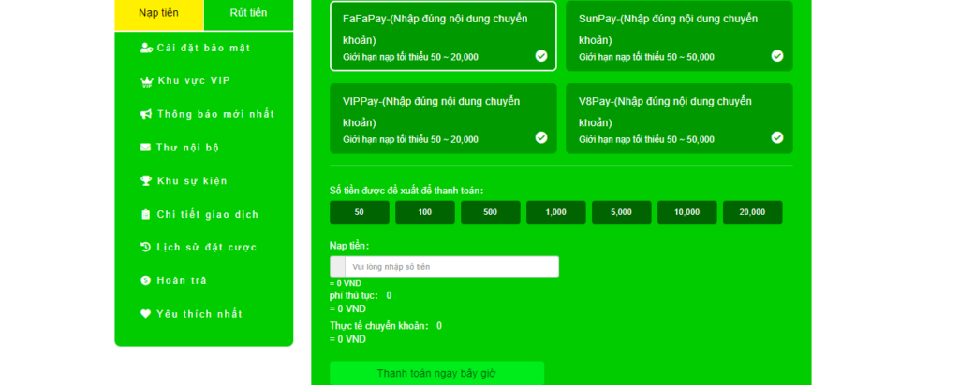Click the Thực tế chuyển khoản label text
The height and width of the screenshot is (385, 959).
coord(379,326)
